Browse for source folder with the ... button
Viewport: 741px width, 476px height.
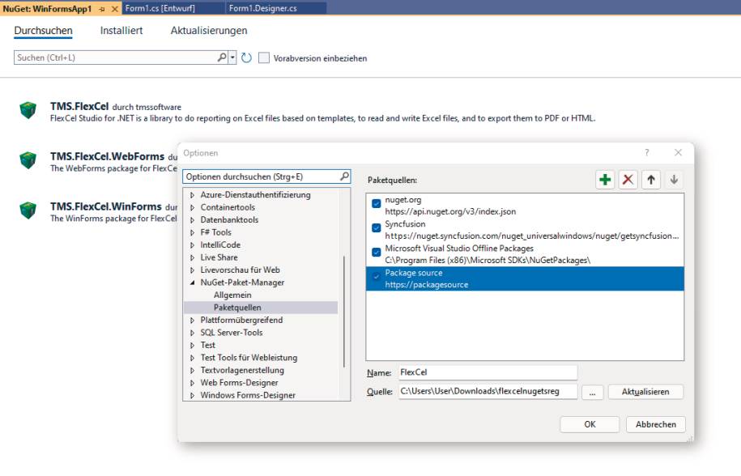(x=592, y=392)
